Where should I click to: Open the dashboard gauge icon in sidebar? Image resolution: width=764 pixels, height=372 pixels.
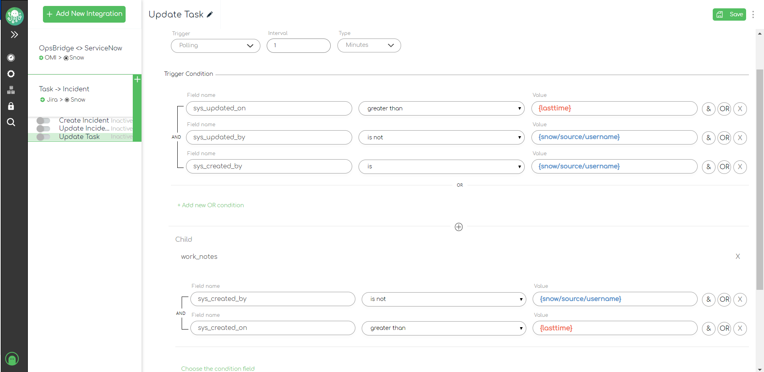(11, 58)
